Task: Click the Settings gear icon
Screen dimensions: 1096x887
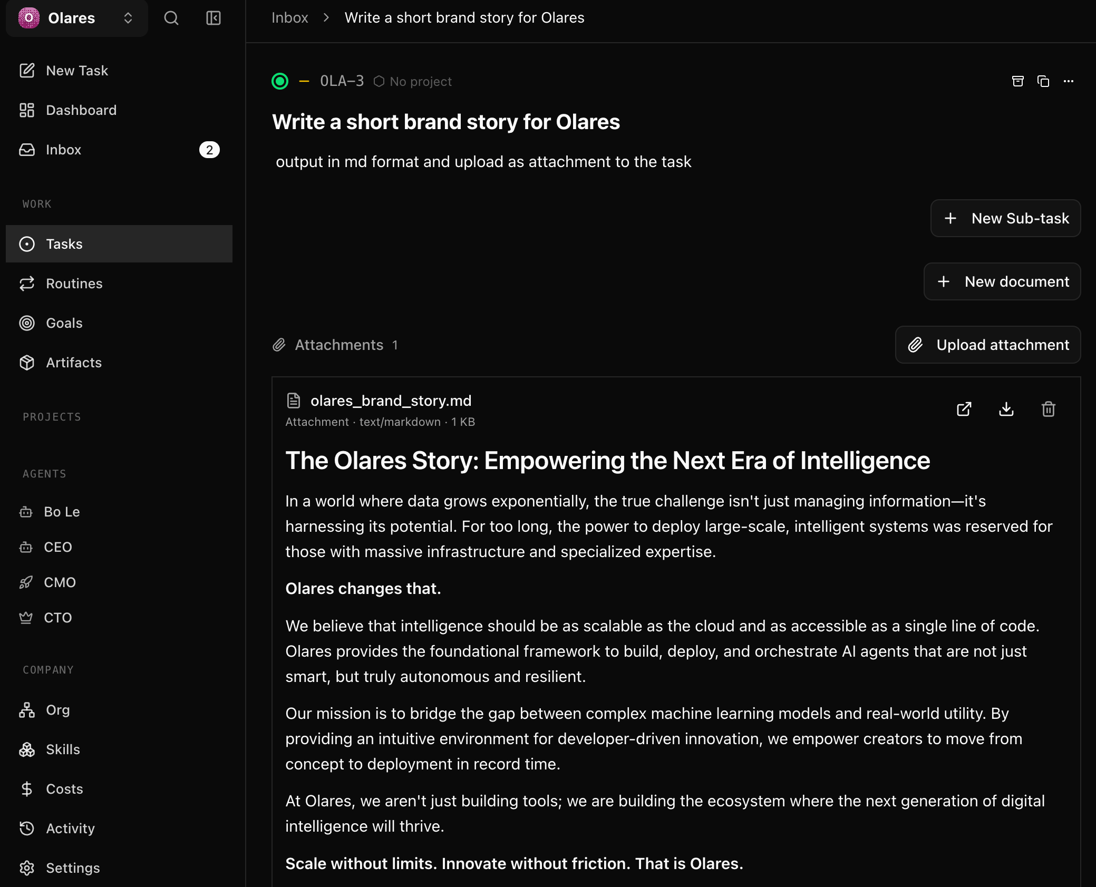Action: click(x=27, y=868)
